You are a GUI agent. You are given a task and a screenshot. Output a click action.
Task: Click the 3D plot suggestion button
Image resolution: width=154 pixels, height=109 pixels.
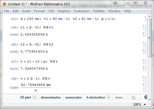25,97
